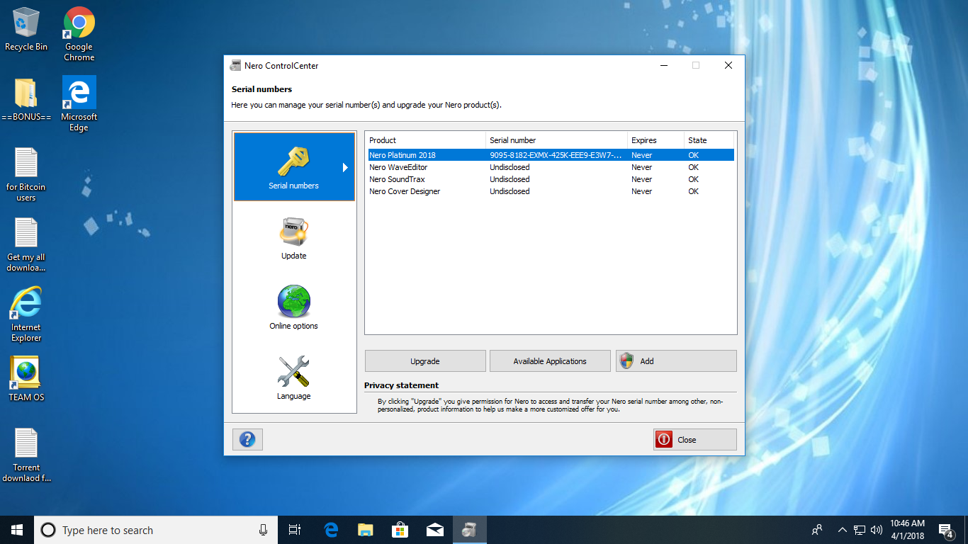
Task: Click the State column header
Action: (x=709, y=140)
